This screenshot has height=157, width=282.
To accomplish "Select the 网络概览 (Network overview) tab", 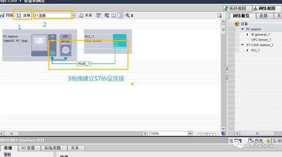I will [x=241, y=16].
